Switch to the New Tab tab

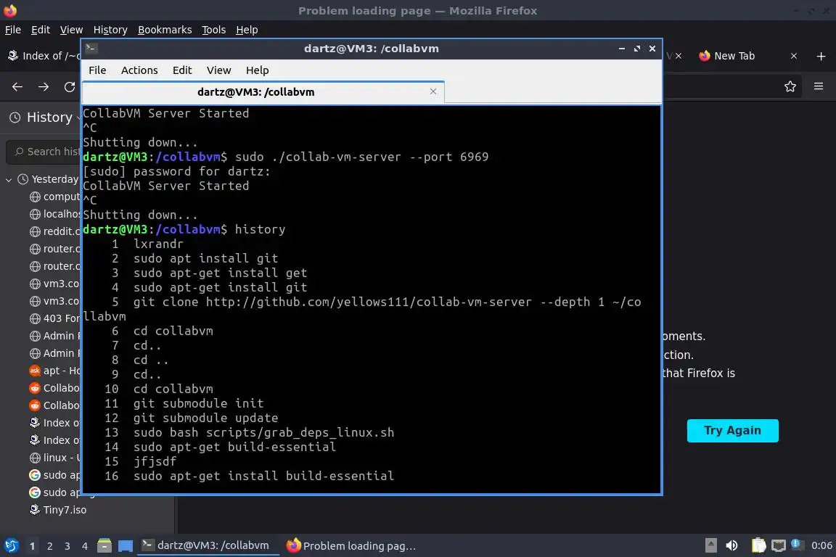click(741, 55)
